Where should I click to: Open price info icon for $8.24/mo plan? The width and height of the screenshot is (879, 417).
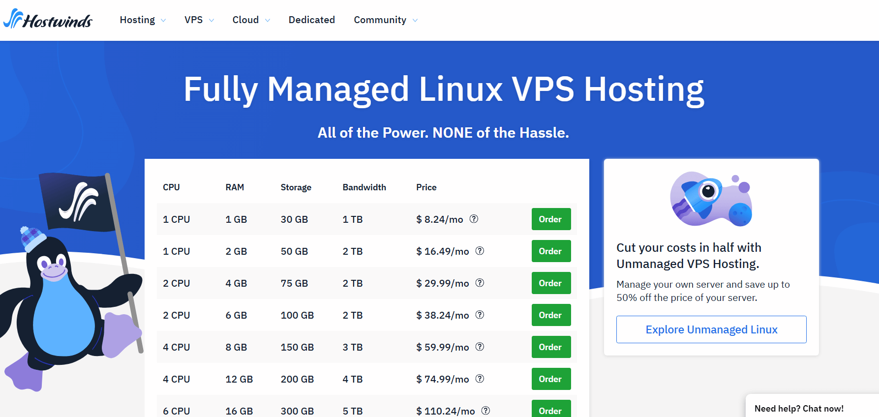[474, 219]
